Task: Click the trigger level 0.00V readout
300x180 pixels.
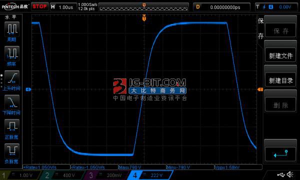Action: (285, 7)
